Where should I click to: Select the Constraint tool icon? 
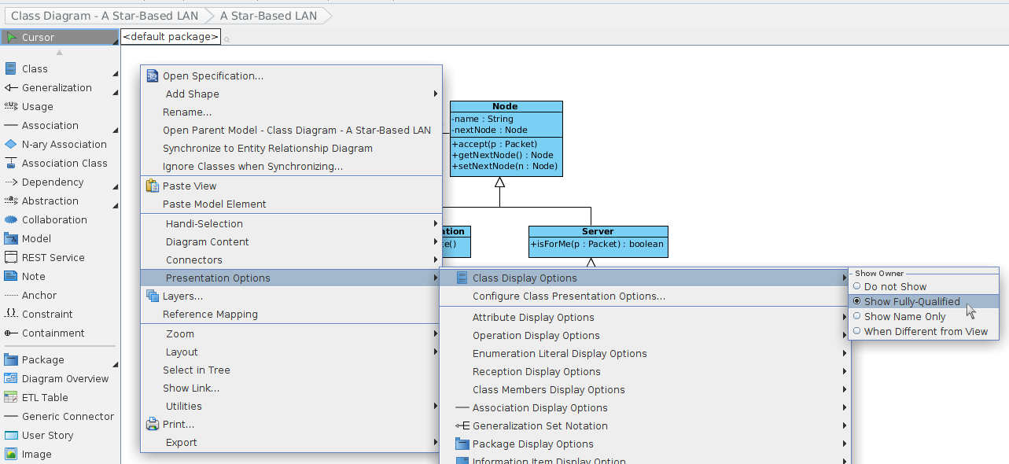coord(11,314)
